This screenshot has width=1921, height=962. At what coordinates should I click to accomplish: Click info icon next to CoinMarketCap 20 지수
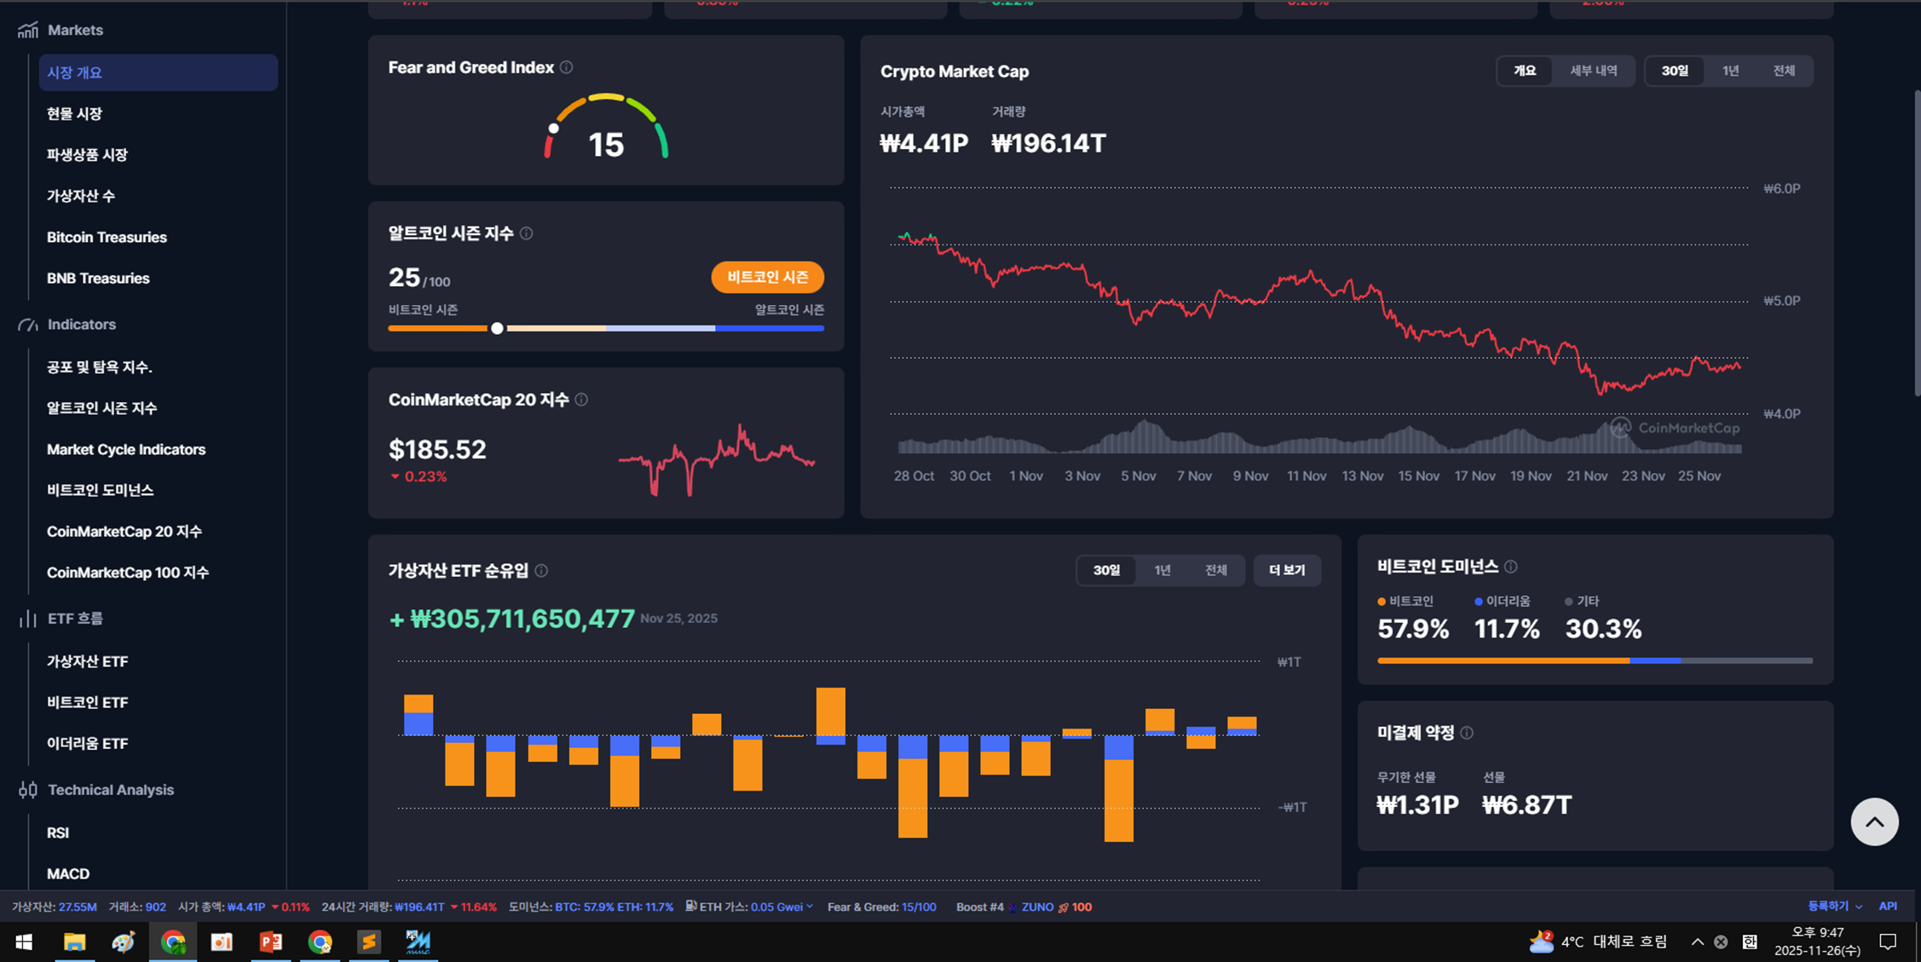click(x=581, y=400)
